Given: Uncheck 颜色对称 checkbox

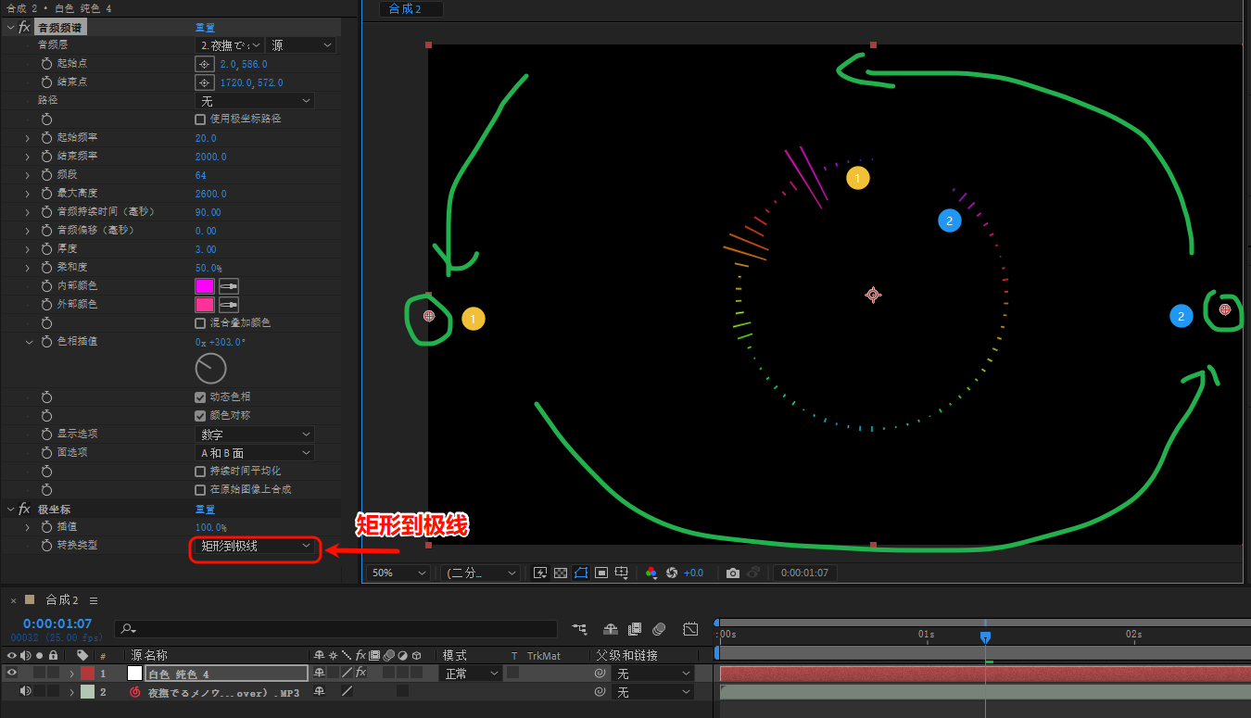Looking at the screenshot, I should tap(200, 416).
